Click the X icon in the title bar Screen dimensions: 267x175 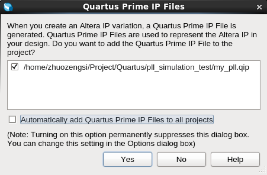pyautogui.click(x=259, y=7)
